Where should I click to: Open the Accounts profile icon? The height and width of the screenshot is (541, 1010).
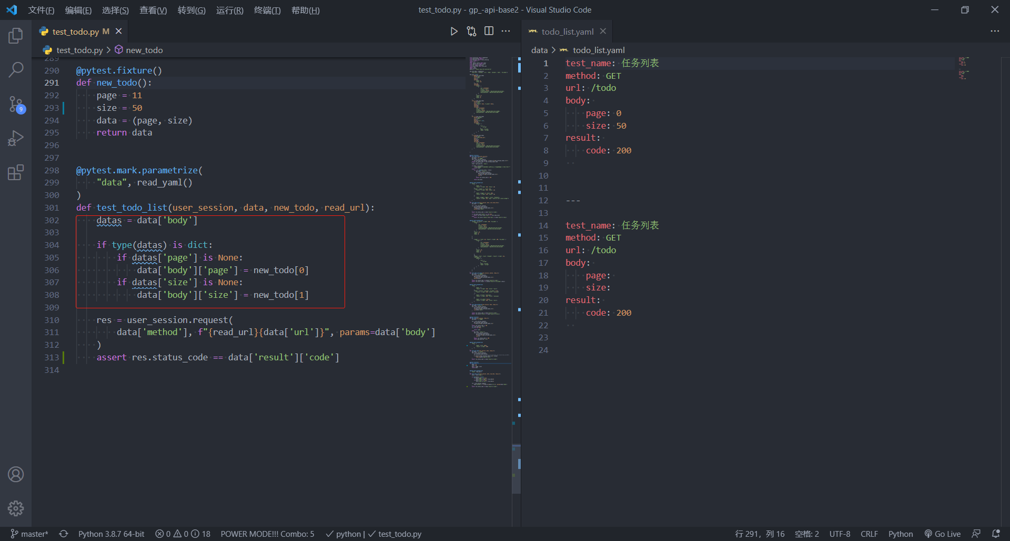(16, 474)
